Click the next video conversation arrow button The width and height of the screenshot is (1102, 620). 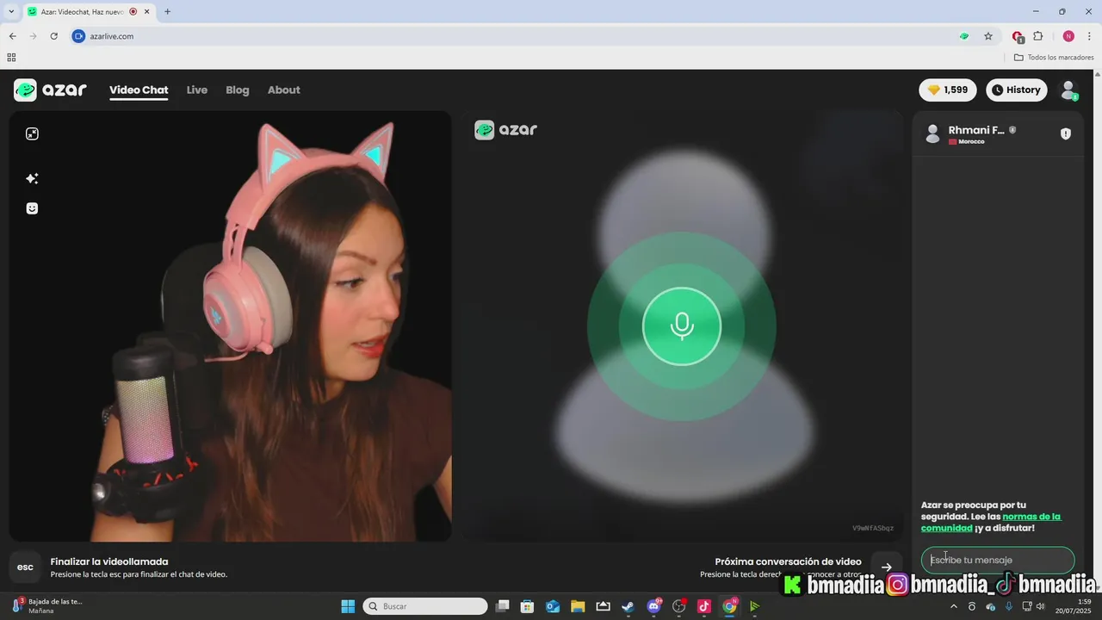click(x=887, y=567)
